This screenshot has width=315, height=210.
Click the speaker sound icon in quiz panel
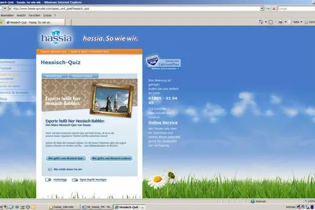point(50,169)
